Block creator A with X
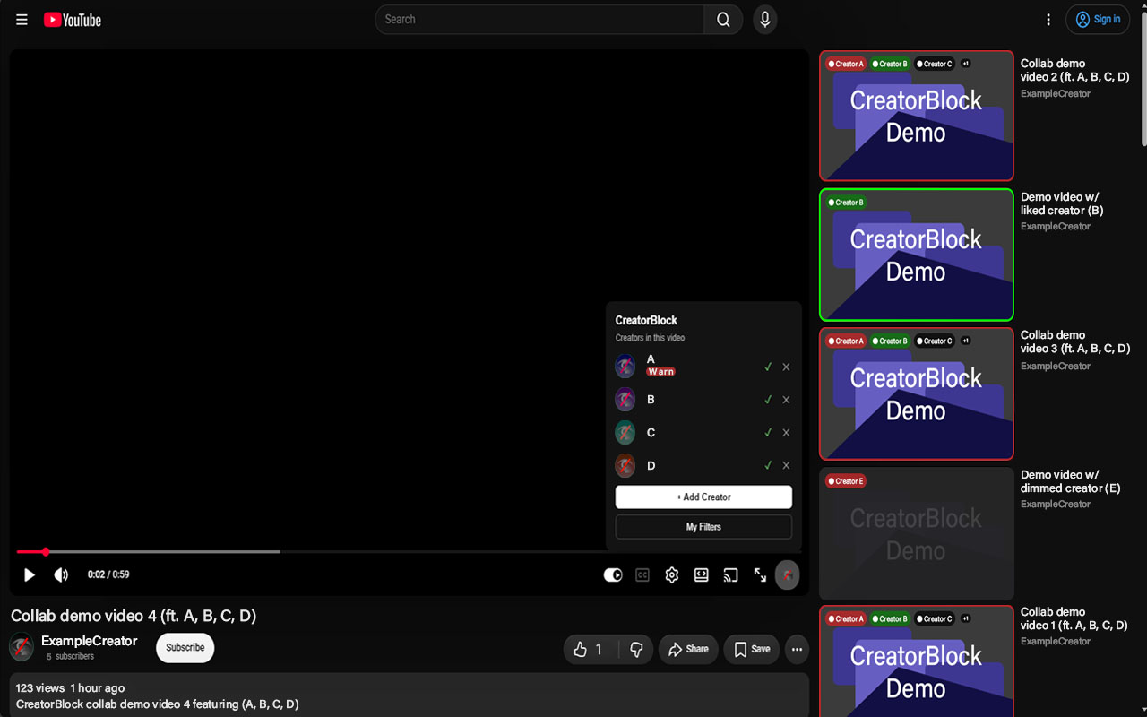 786,367
